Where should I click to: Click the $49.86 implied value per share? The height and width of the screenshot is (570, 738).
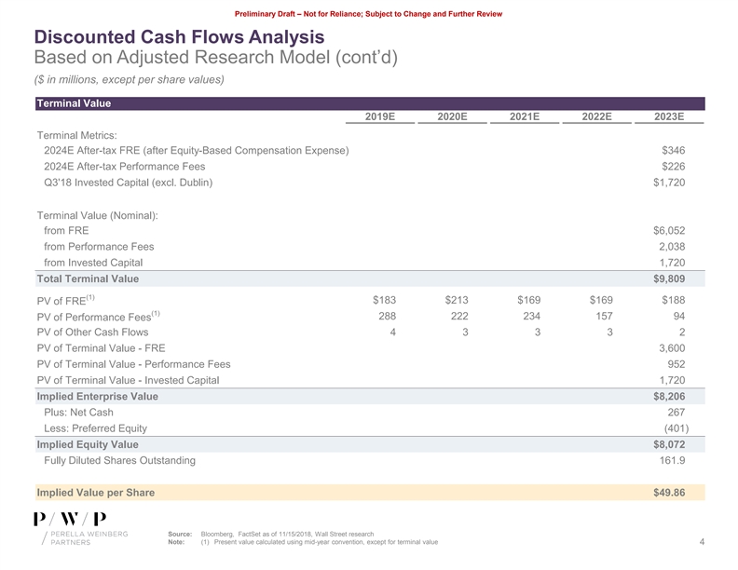pyautogui.click(x=669, y=492)
